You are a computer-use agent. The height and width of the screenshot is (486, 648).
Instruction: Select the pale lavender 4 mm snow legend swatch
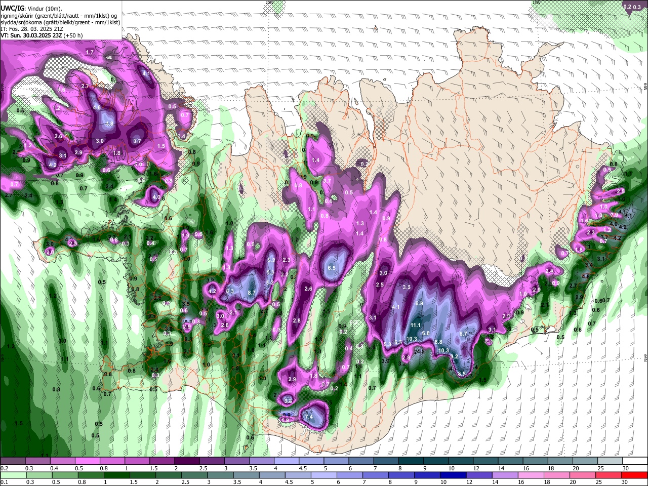[286, 461]
